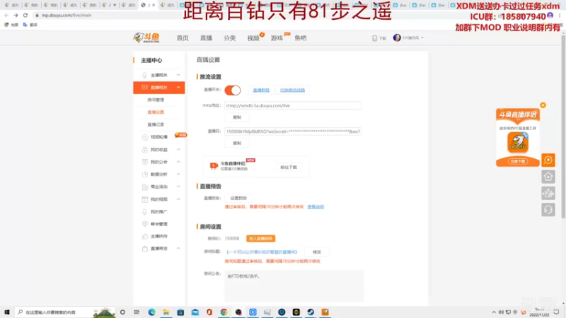This screenshot has width=566, height=318.
Task: Open 游戏 in the top navigation
Action: point(277,38)
